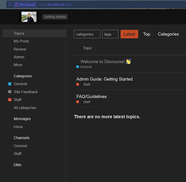Open All categories link
Image resolution: width=186 pixels, height=182 pixels.
pos(25,108)
